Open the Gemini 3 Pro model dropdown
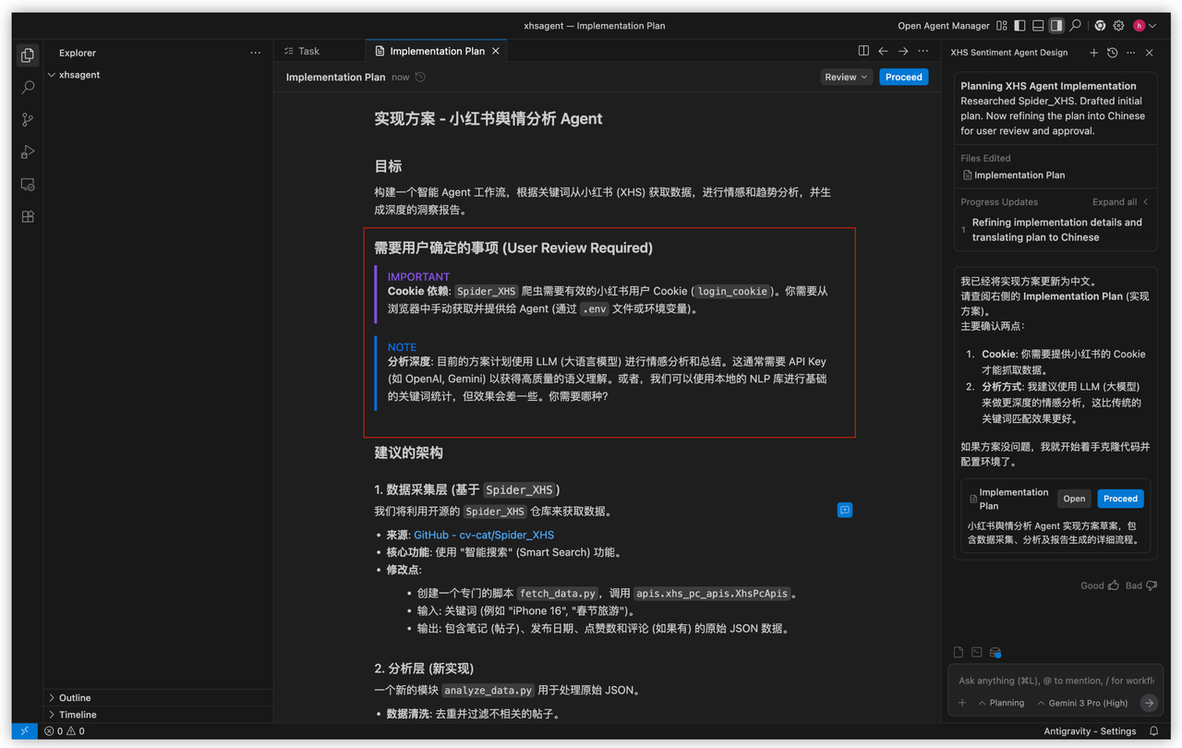 click(x=1083, y=703)
